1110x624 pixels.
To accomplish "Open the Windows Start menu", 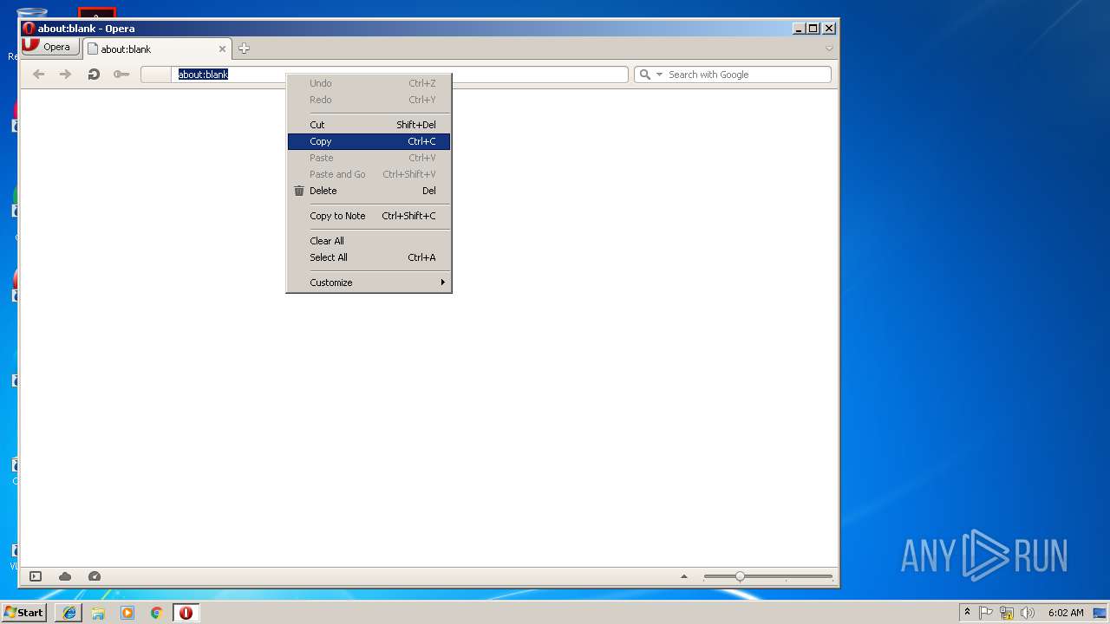I will tap(24, 613).
